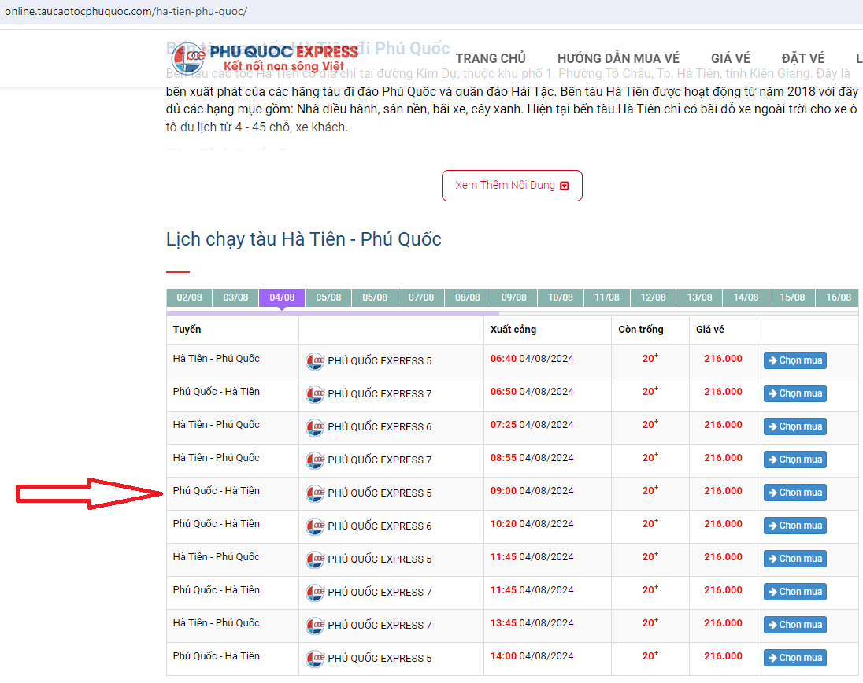Screen dimensions: 863x683
Task: Click the Giá vé column header
Action: click(710, 330)
